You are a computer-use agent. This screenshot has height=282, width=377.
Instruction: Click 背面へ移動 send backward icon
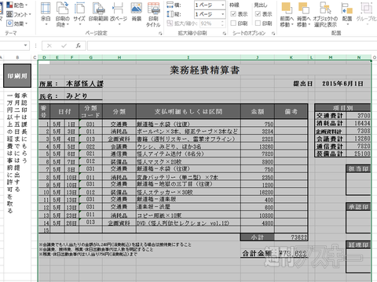click(304, 9)
